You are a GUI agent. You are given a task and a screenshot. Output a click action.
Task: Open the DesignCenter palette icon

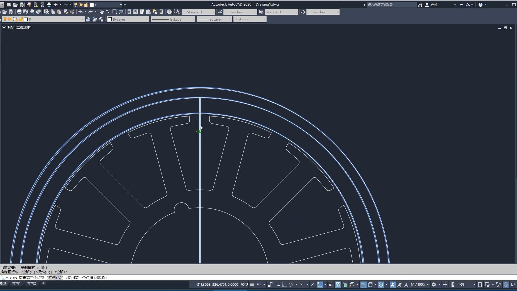coord(136,12)
